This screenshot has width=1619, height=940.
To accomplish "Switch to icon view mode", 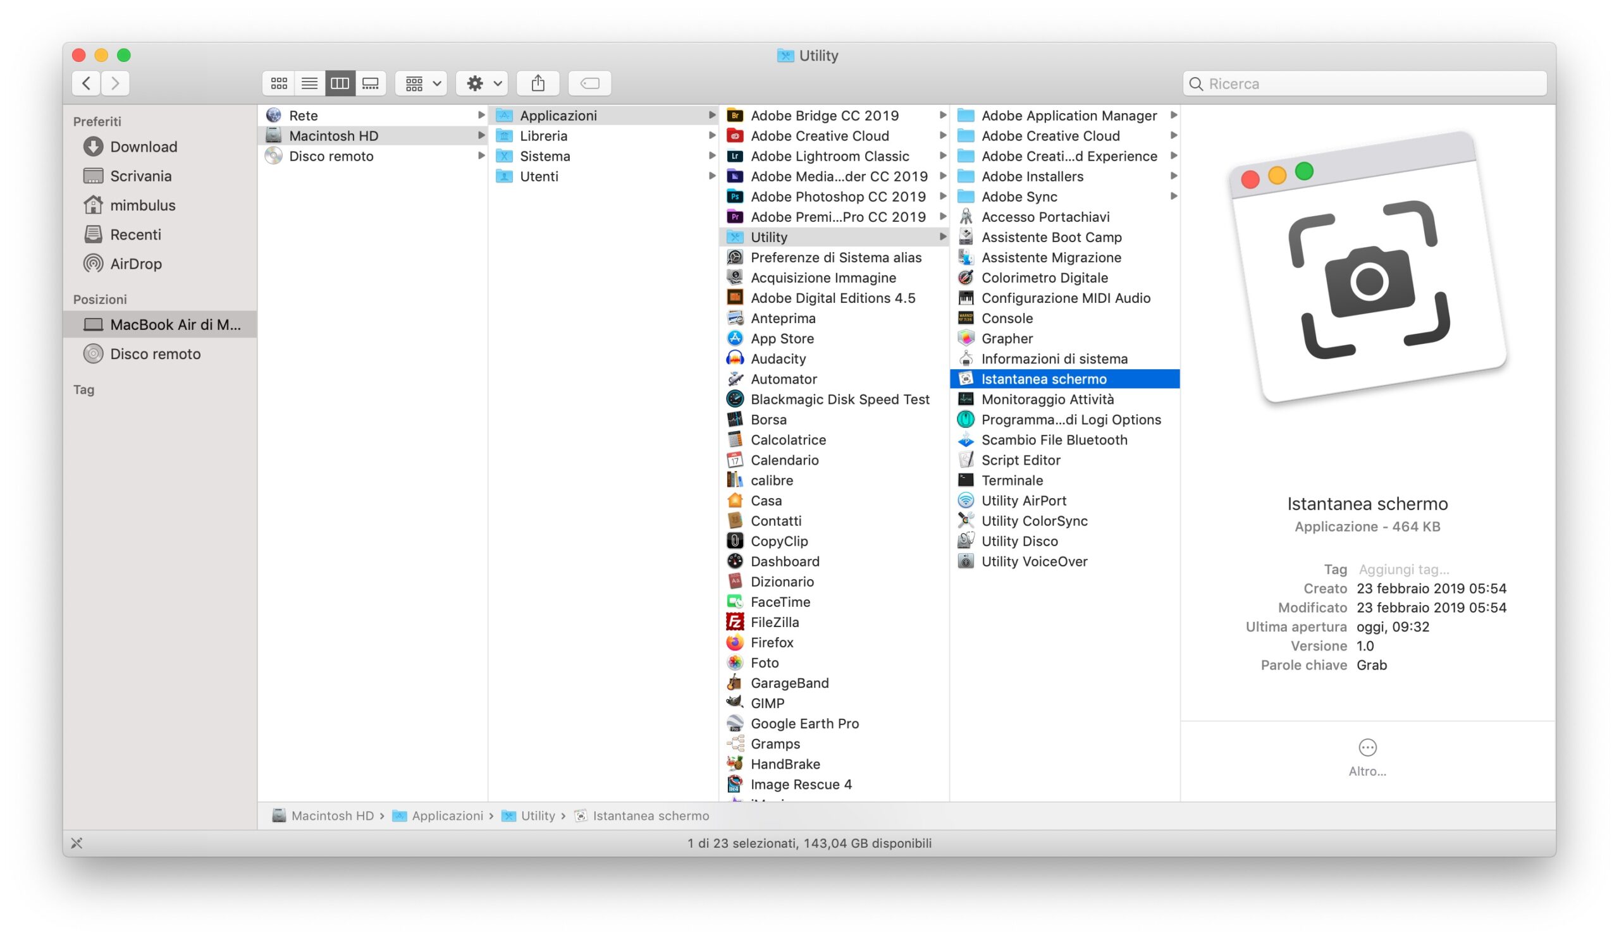I will (x=279, y=83).
